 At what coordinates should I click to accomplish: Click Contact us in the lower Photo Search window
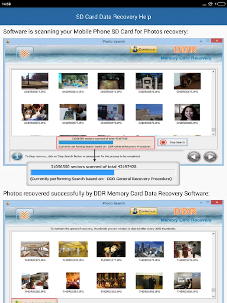click(x=144, y=211)
